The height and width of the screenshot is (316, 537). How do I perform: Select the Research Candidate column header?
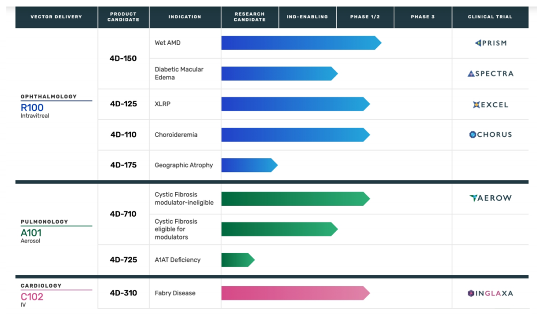(x=250, y=17)
